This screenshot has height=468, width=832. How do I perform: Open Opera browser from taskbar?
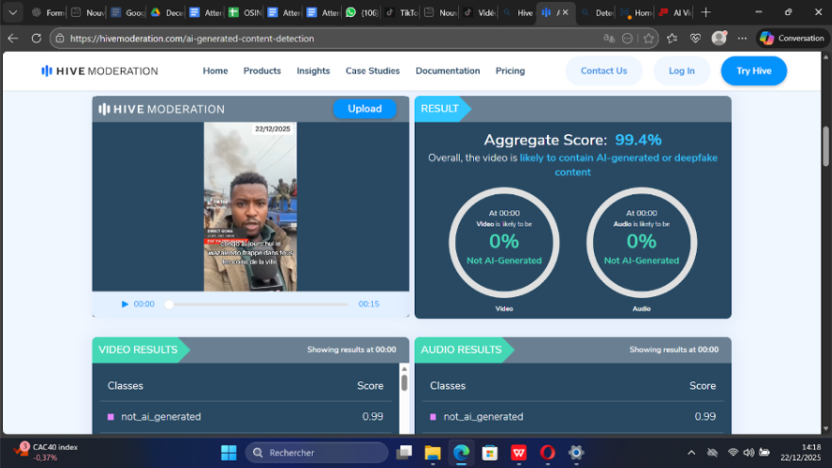point(547,453)
